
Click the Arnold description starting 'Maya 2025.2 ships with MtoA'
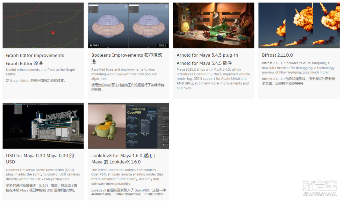[213, 79]
